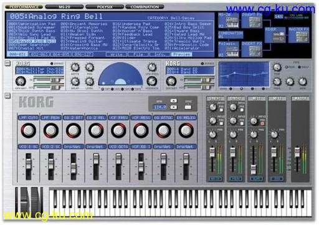Select the Shelf EQ type

300,67
